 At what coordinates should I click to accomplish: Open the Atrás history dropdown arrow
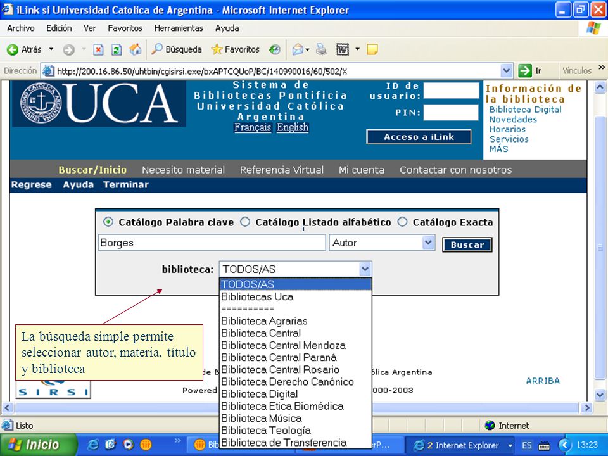(51, 49)
